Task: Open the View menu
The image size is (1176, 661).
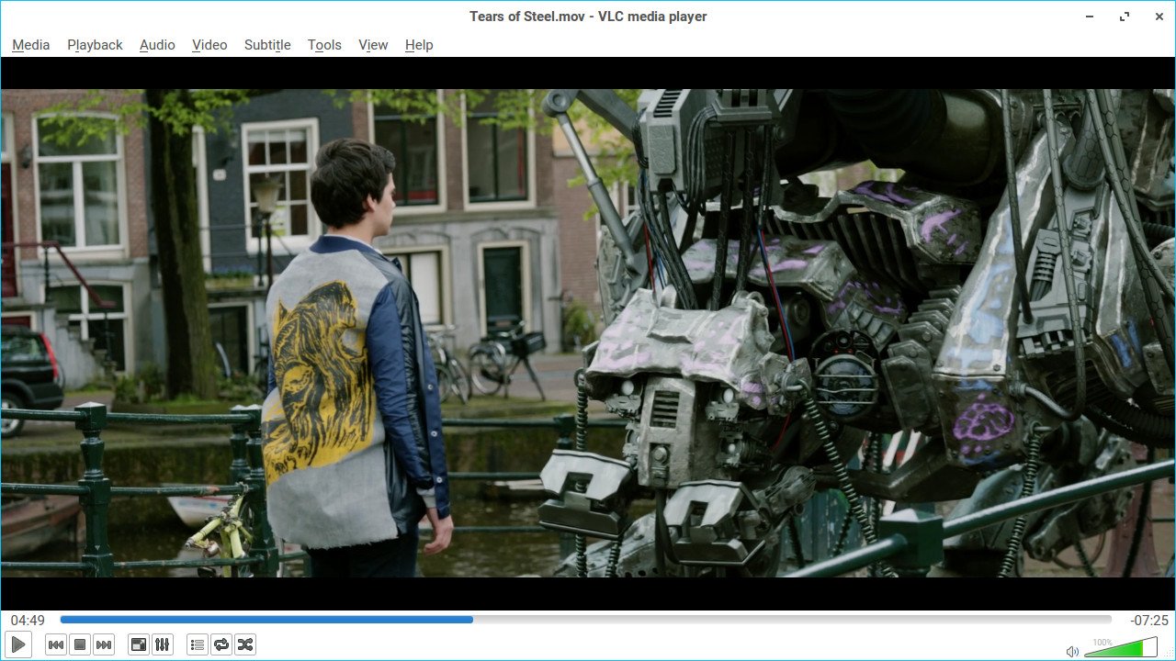Action: coord(373,45)
